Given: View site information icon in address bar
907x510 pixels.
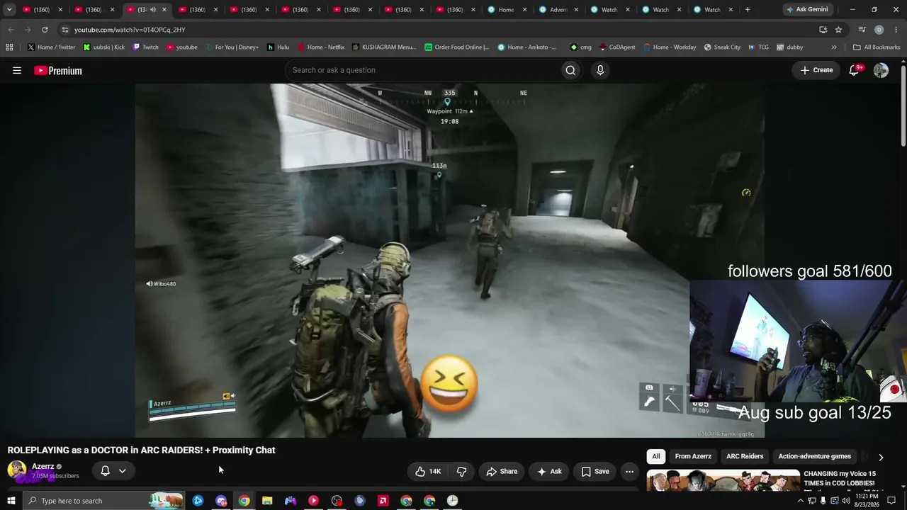Looking at the screenshot, I should point(65,30).
